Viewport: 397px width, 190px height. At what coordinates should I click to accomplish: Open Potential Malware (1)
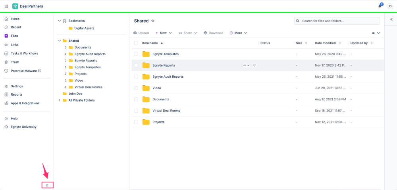pyautogui.click(x=27, y=71)
